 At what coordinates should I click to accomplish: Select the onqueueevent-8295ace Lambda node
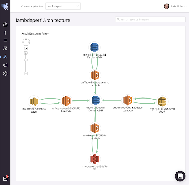pyautogui.click(x=128, y=100)
